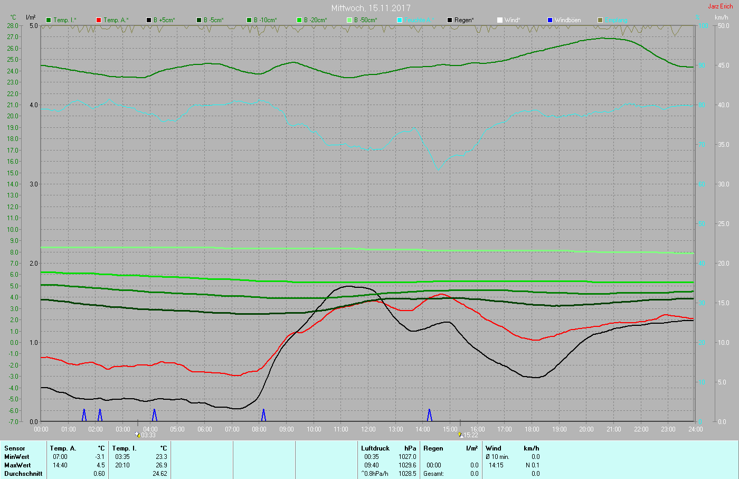Click the Wind column header in the table
Screen dimensions: 739x479
point(494,448)
